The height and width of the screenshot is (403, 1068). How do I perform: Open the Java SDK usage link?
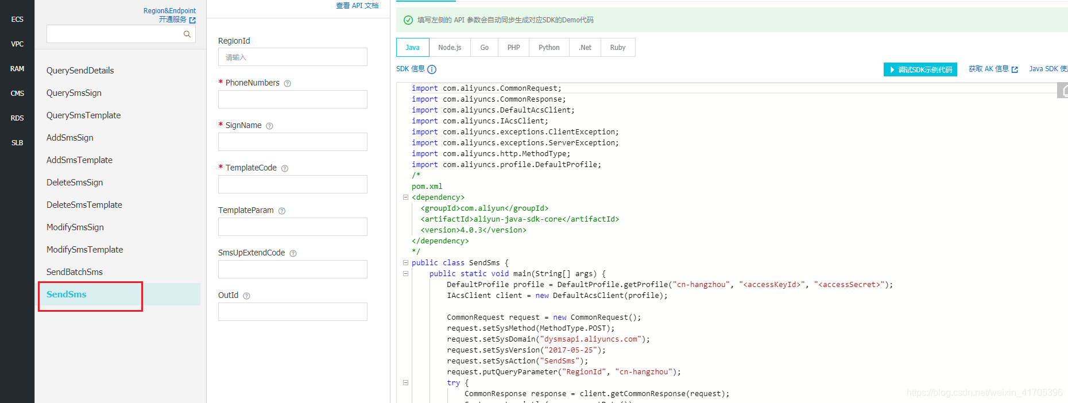pos(1048,69)
